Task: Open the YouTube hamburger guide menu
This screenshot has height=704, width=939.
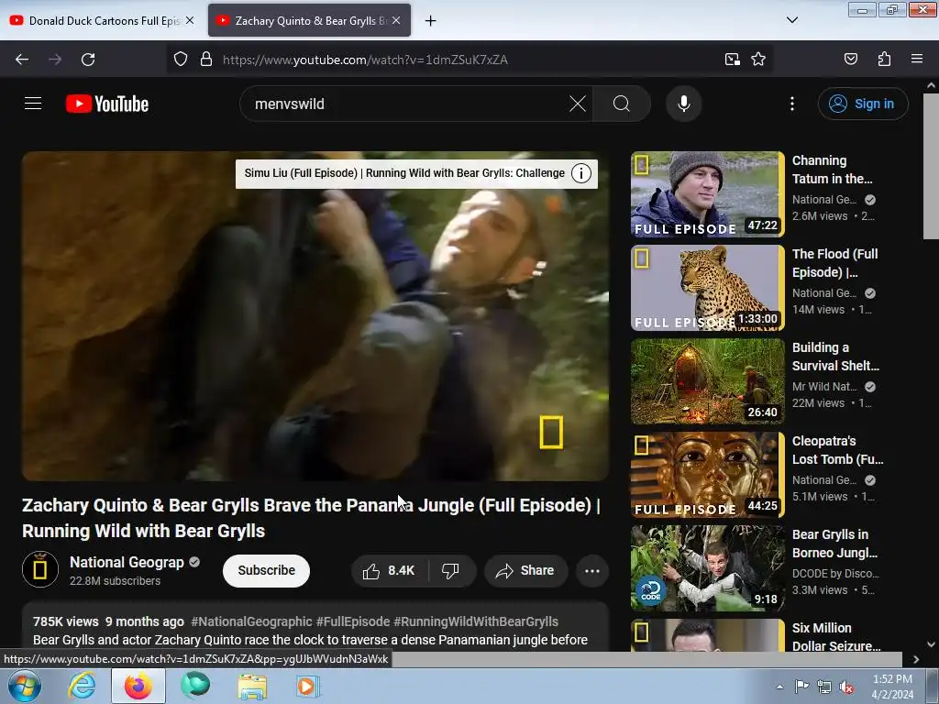Action: tap(33, 104)
